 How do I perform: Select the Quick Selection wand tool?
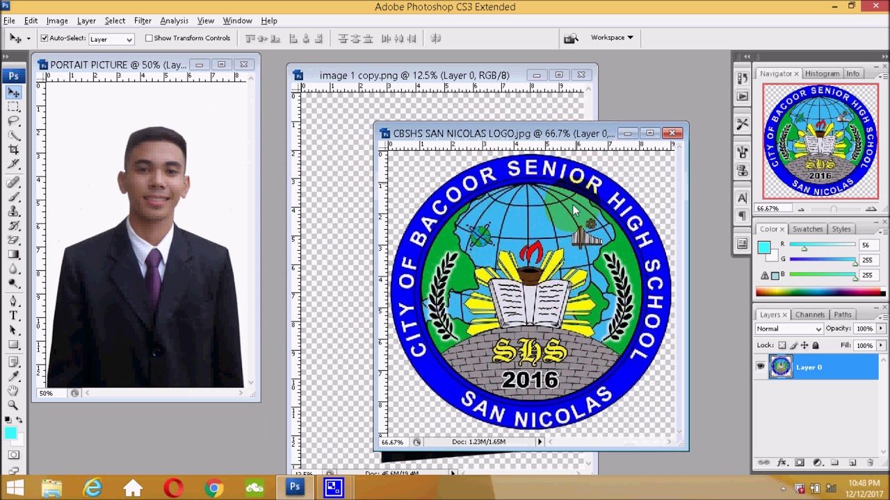(x=14, y=135)
